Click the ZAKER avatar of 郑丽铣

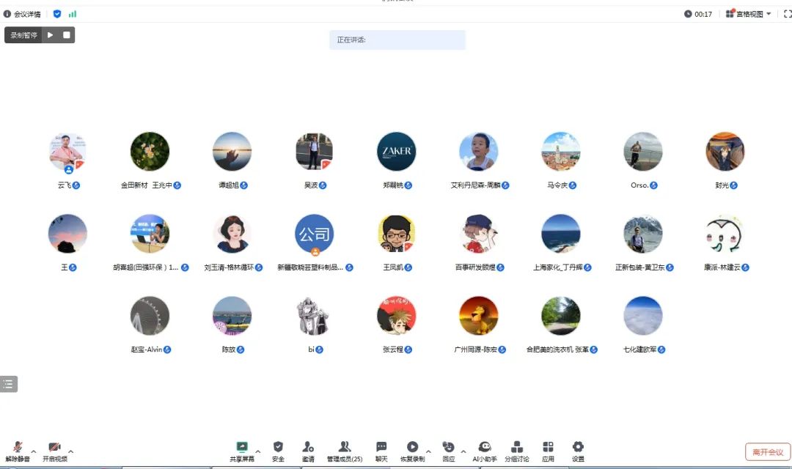pyautogui.click(x=397, y=152)
